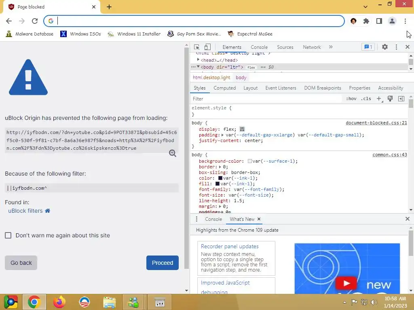This screenshot has height=310, width=414.
Task: Open the drawer three-dot menu
Action: pos(196,219)
